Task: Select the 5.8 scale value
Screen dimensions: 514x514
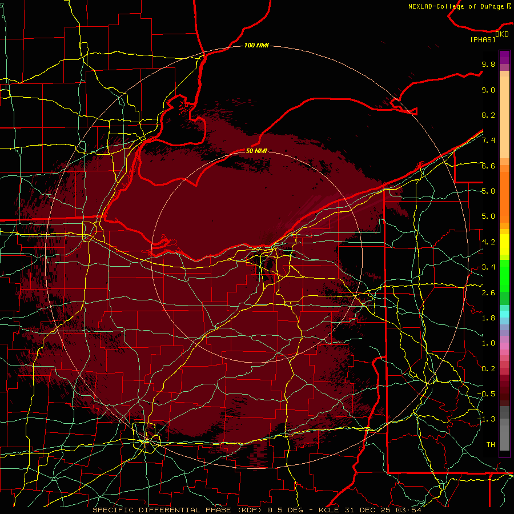Action: (488, 191)
